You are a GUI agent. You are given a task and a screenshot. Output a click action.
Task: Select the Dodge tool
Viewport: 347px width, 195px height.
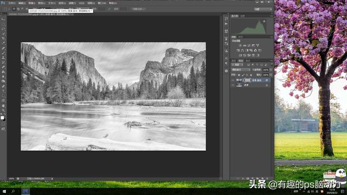[3, 81]
